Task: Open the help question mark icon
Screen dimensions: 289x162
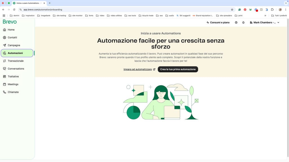Action: [x=236, y=22]
